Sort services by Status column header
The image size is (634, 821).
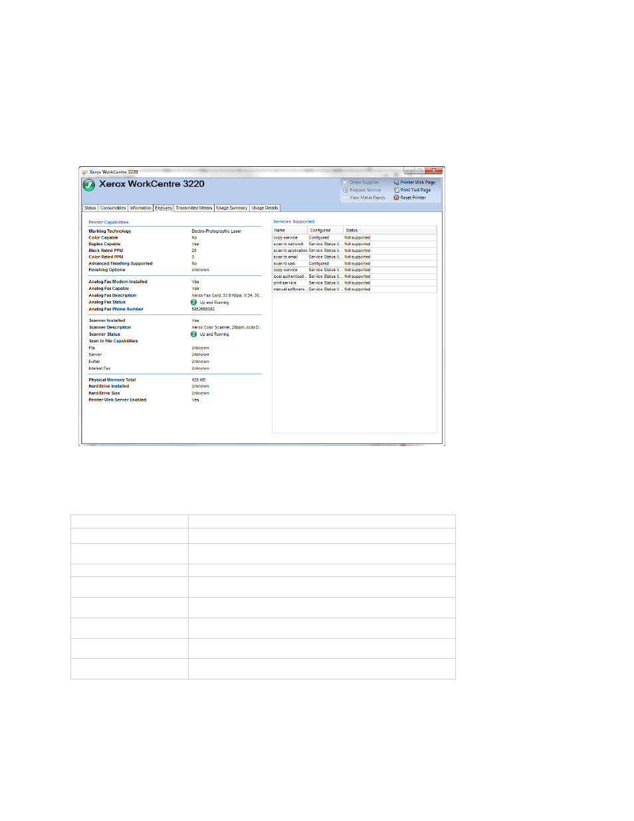(390, 230)
